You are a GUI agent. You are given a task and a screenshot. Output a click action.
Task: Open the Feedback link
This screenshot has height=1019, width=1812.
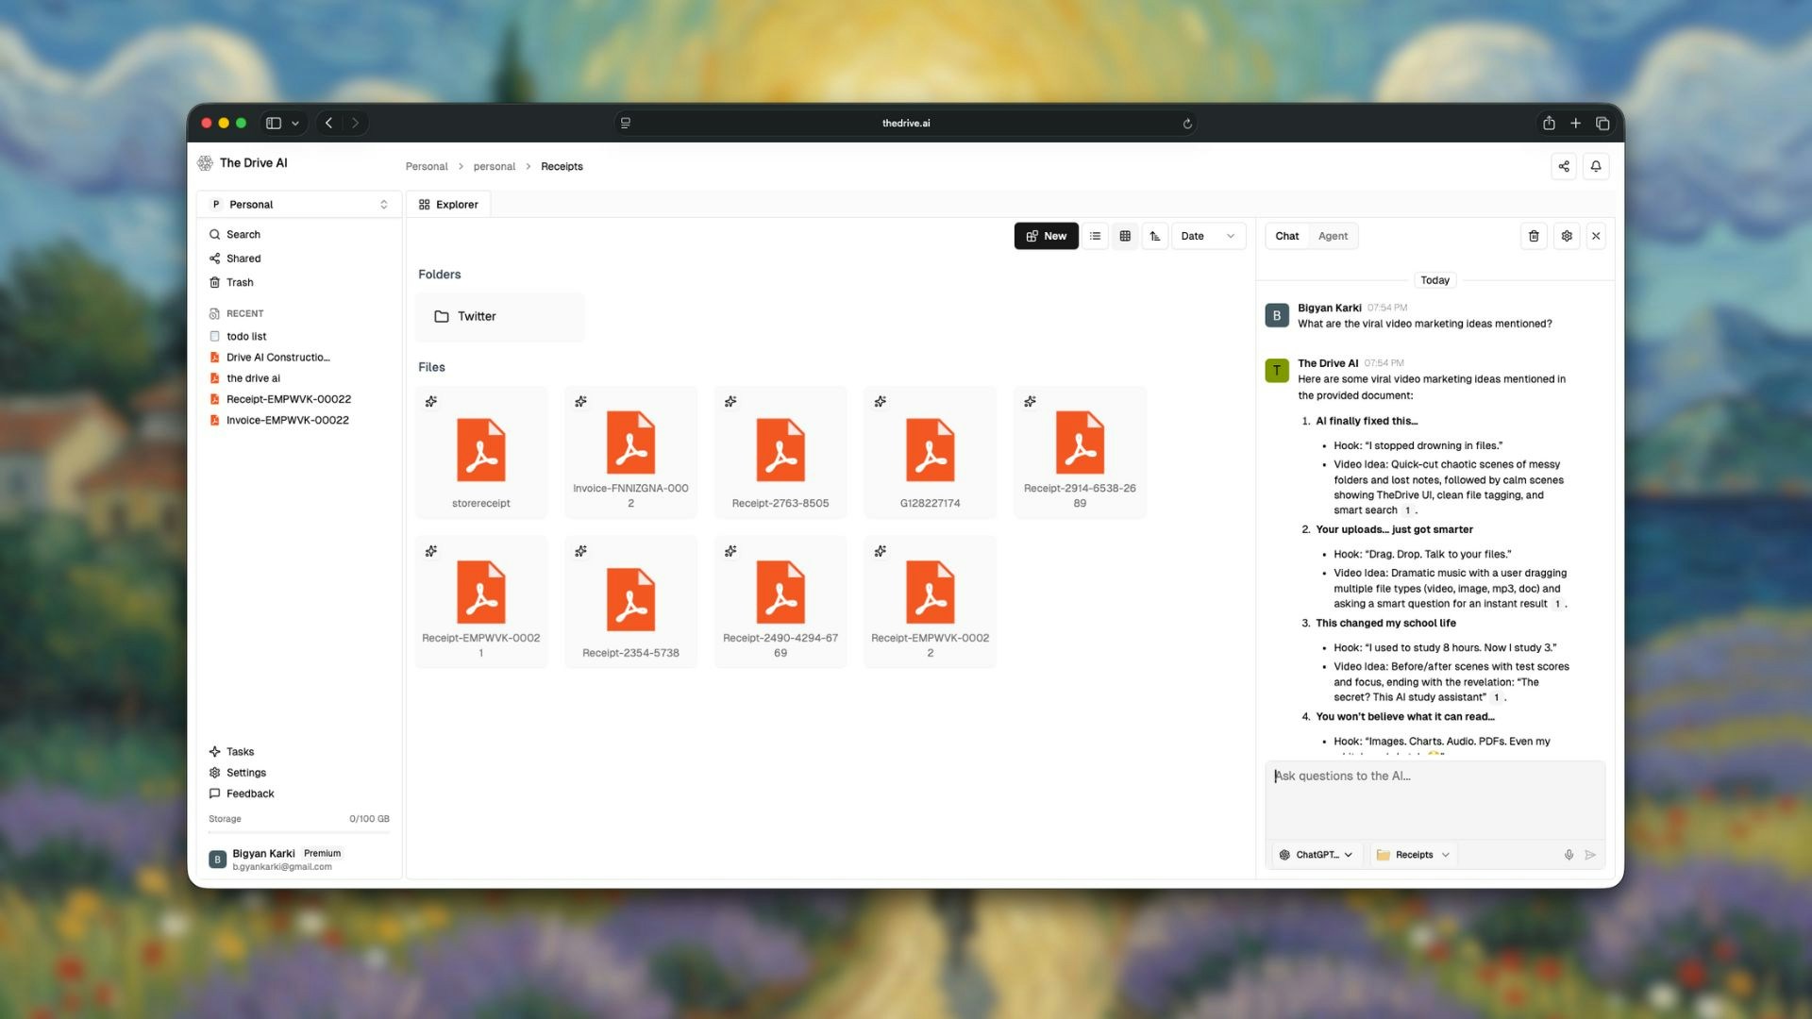pos(248,793)
